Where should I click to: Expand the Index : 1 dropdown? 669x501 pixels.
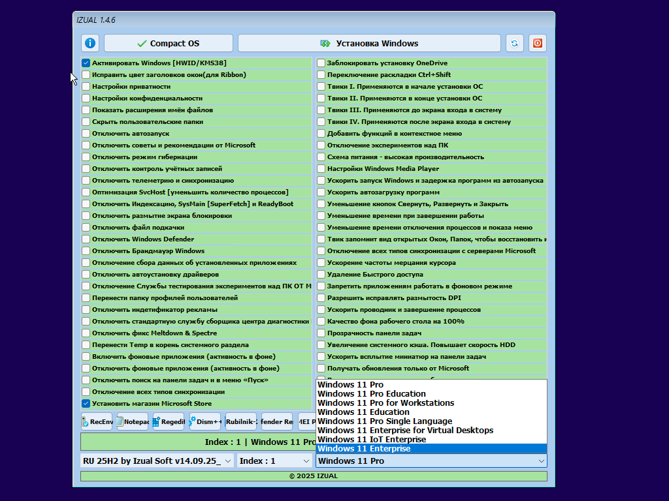click(x=274, y=461)
